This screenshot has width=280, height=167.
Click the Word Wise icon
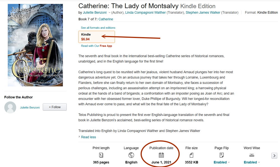pyautogui.click(x=252, y=155)
